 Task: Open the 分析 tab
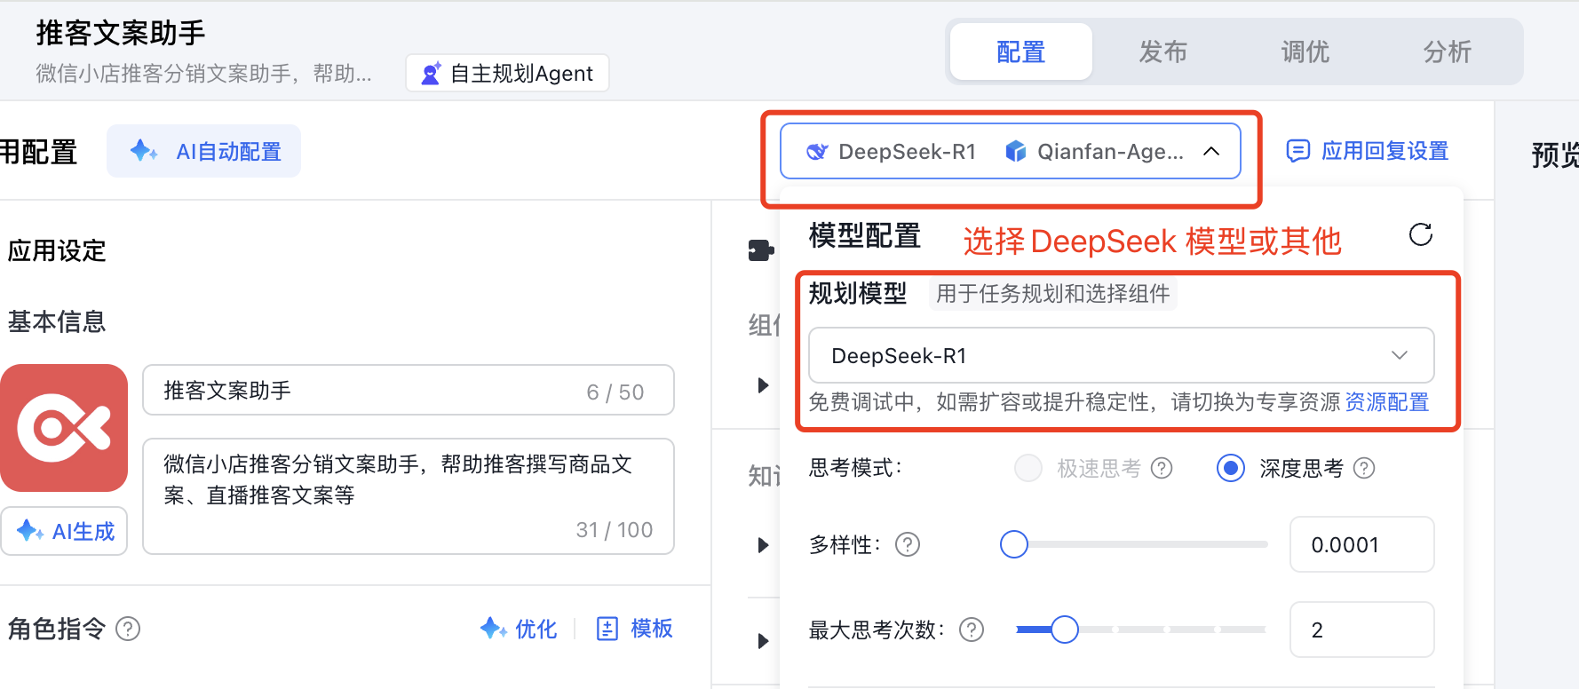pyautogui.click(x=1447, y=51)
